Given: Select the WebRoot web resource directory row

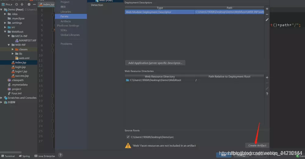Looking at the screenshot, I should tap(194, 80).
